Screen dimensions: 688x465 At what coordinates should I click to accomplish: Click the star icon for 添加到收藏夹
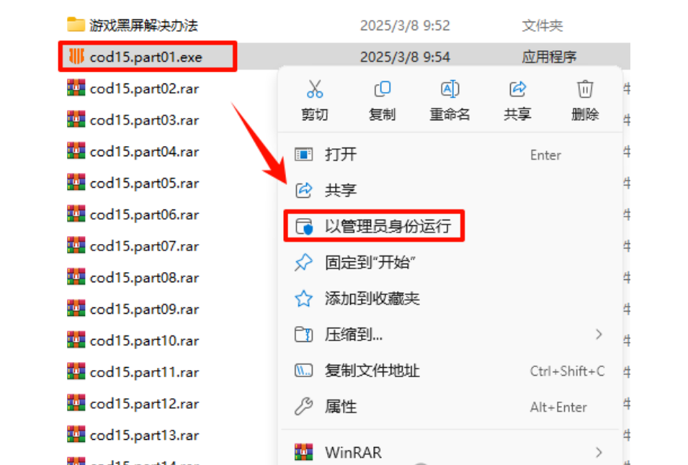[303, 299]
